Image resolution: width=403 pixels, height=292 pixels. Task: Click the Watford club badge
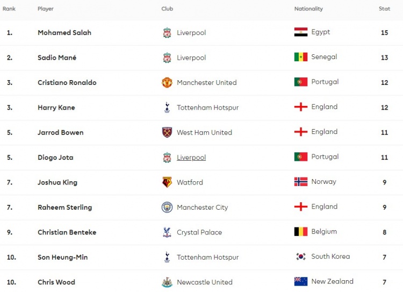[167, 182]
